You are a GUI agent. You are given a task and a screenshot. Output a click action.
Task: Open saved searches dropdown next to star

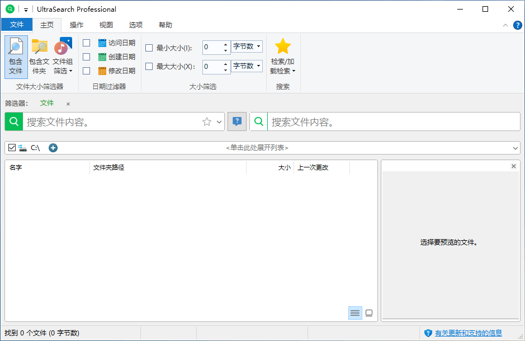[218, 121]
